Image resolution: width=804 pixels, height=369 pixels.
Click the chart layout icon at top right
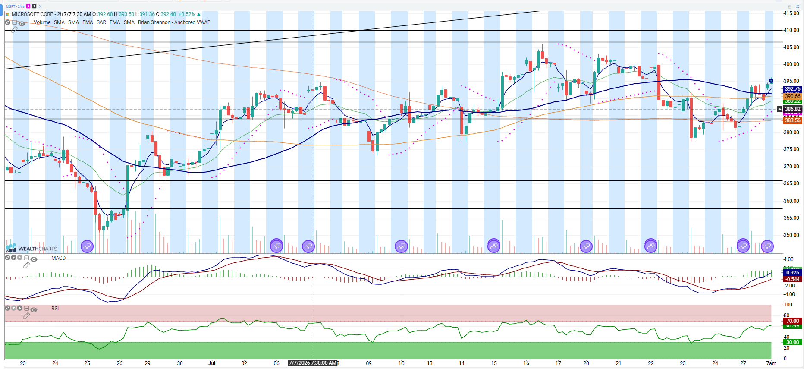click(x=790, y=7)
